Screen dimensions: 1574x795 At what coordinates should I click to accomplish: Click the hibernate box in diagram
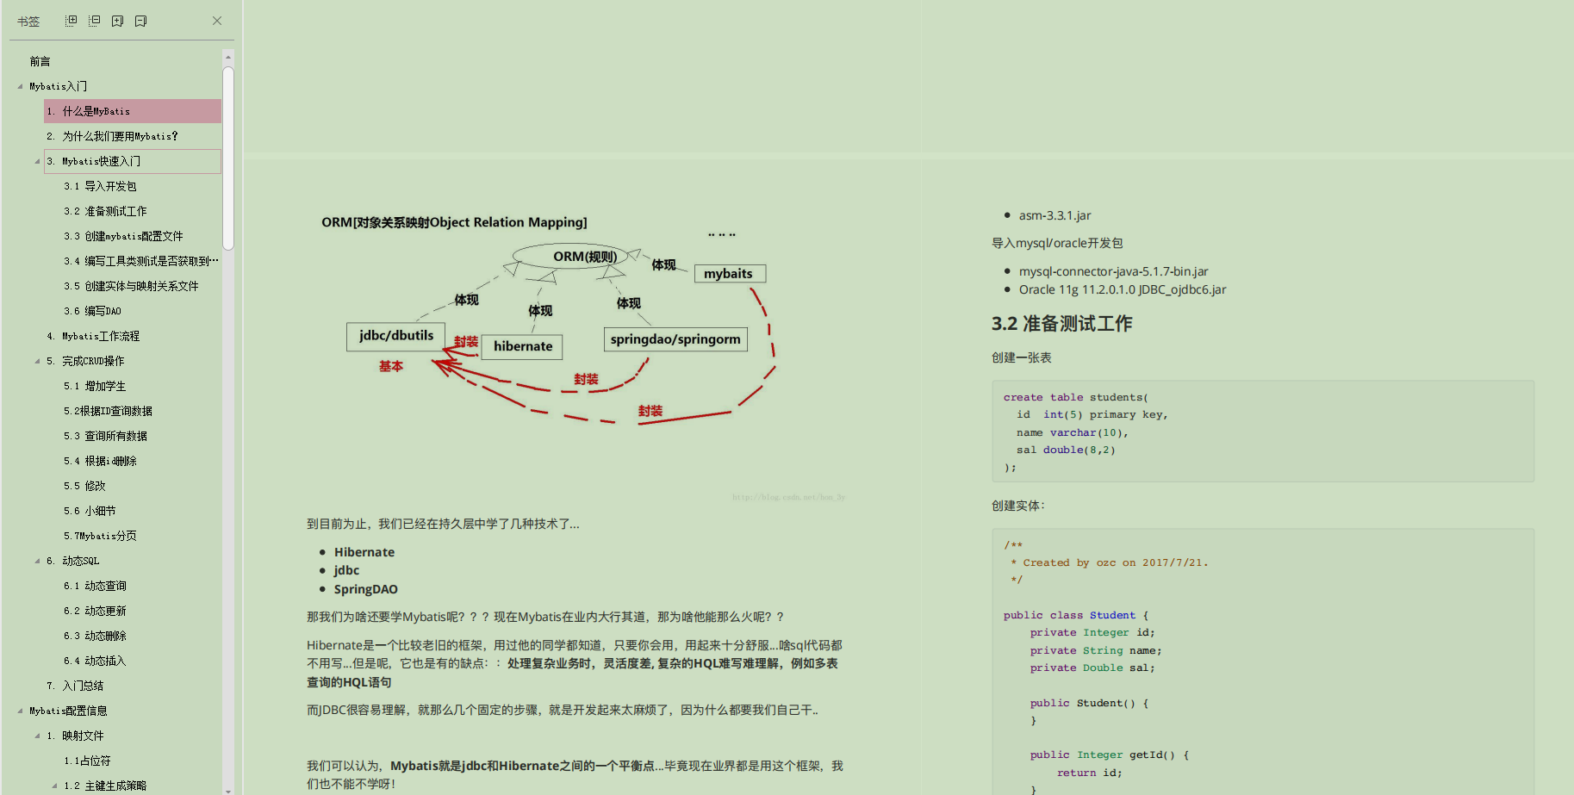coord(522,346)
